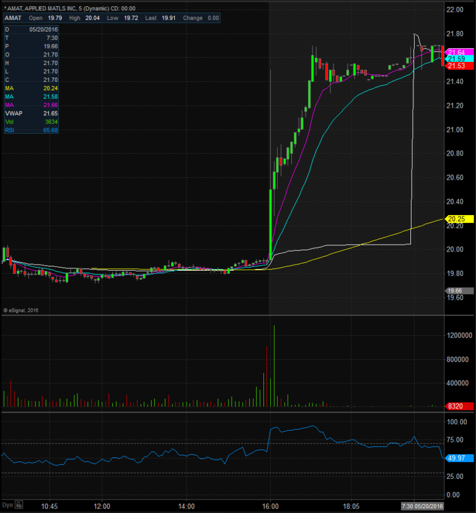This screenshot has width=476, height=513.
Task: Click the blue 49.97 RSI value tag
Action: click(456, 457)
